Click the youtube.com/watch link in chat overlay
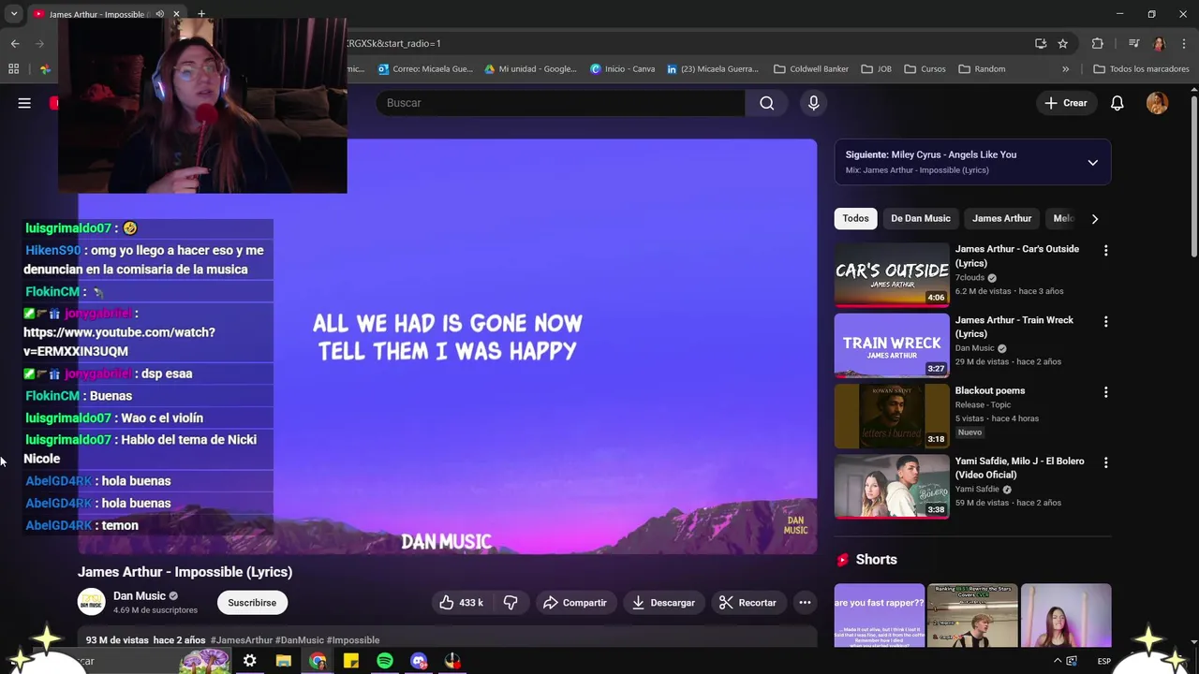This screenshot has height=674, width=1199. (119, 342)
